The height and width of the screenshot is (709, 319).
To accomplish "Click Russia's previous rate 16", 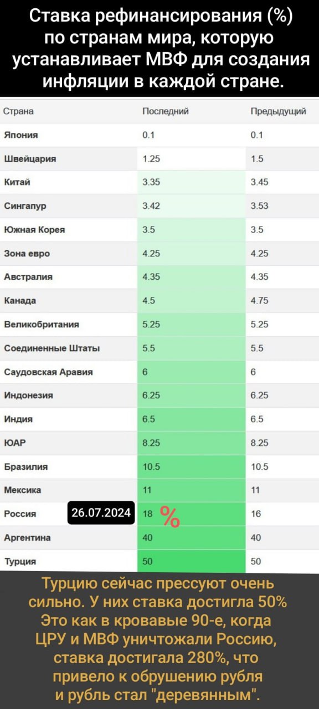I will (256, 513).
